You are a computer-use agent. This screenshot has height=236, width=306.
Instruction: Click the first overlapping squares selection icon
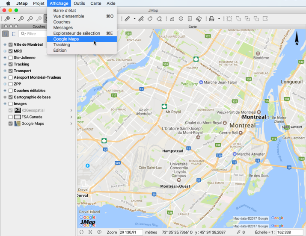click(238, 19)
